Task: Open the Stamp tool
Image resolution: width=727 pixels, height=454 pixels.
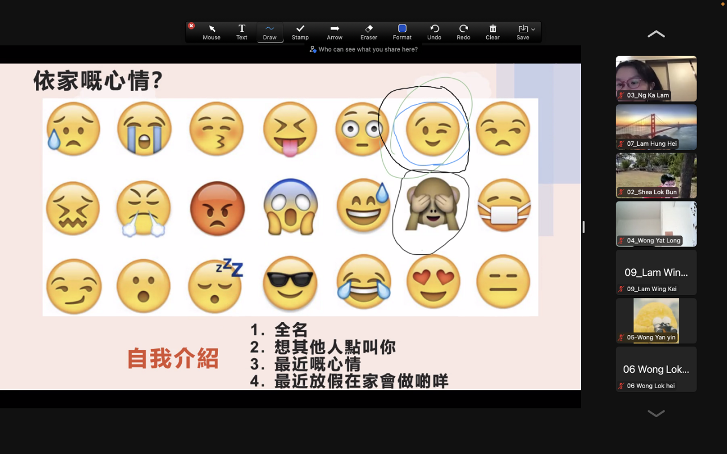Action: 300,32
